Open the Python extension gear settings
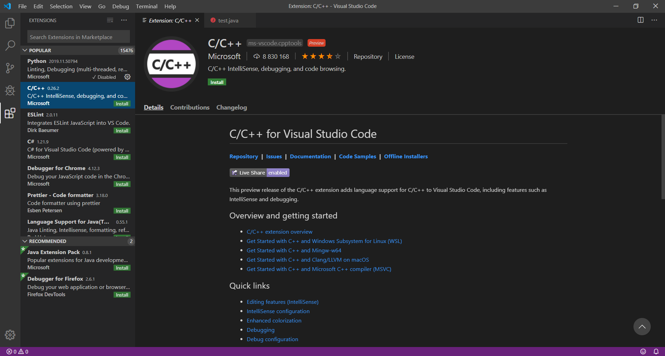 [127, 77]
